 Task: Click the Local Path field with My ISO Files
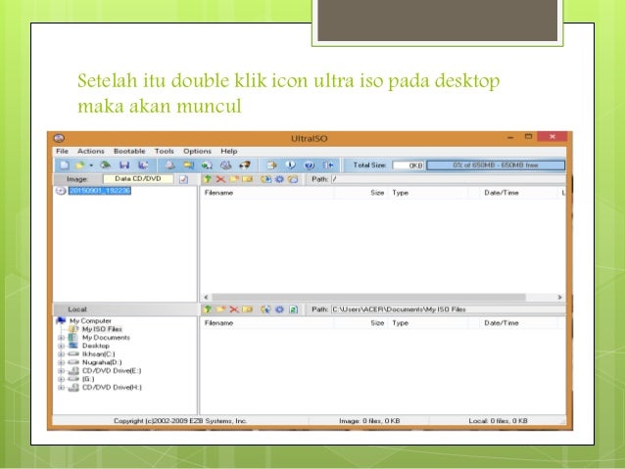pyautogui.click(x=449, y=309)
